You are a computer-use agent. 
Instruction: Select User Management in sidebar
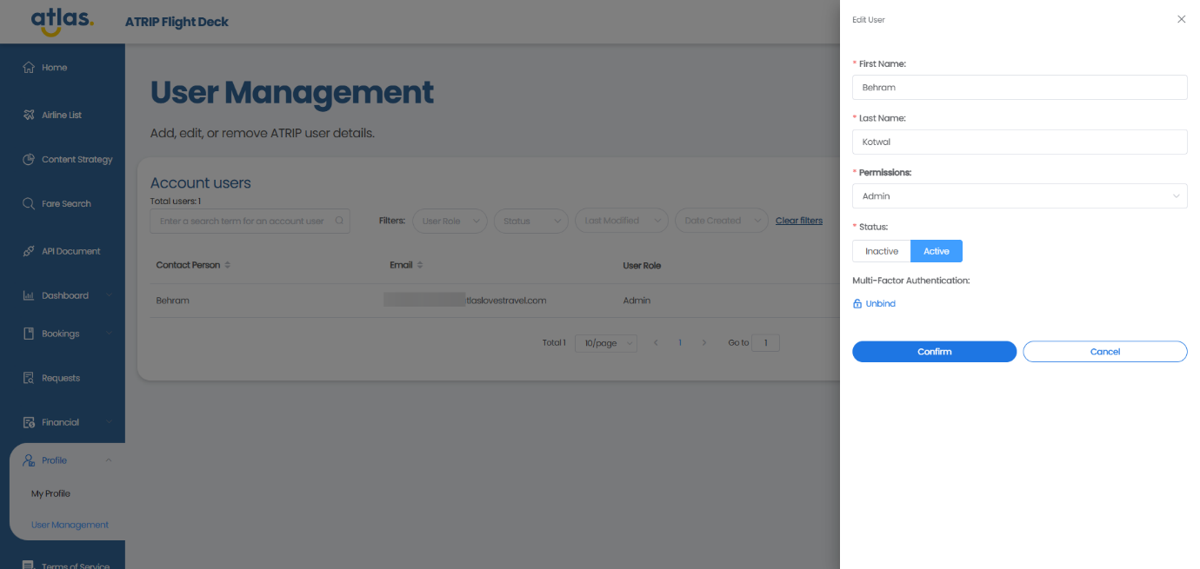[x=70, y=525]
